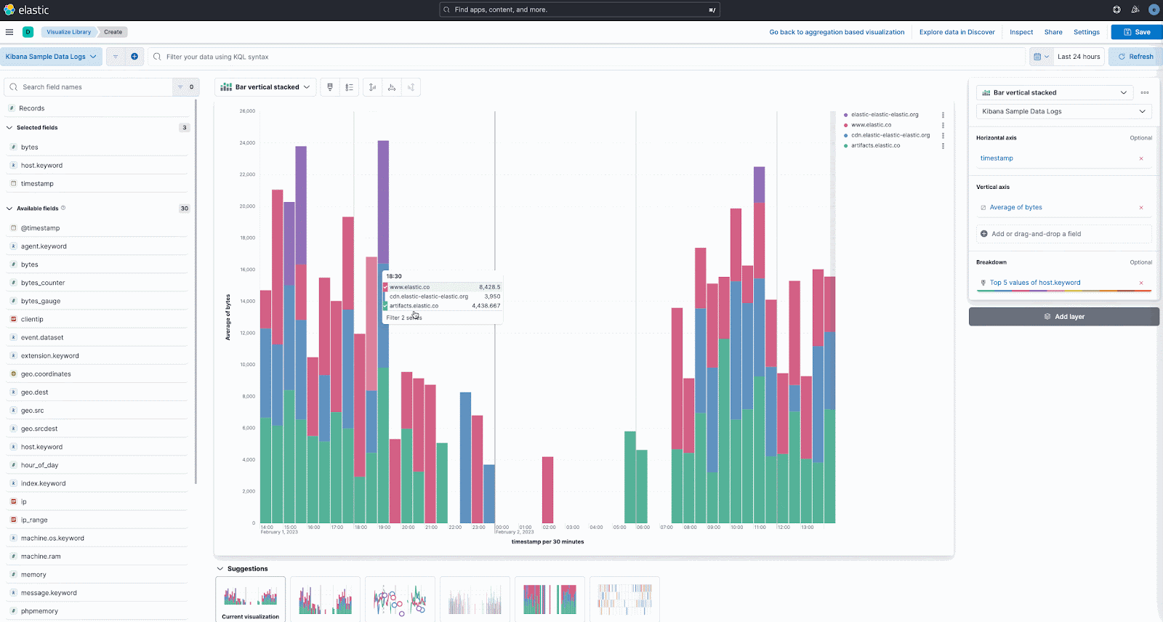Toggle field type filter in field search
This screenshot has height=622, width=1163.
pyautogui.click(x=185, y=87)
